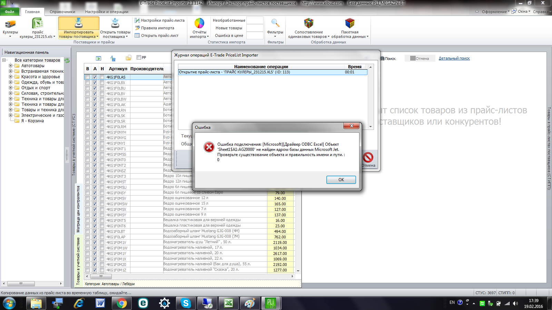This screenshot has height=310, width=552.
Task: Open the Отчёты импорта dropdown arrow
Action: [208, 37]
